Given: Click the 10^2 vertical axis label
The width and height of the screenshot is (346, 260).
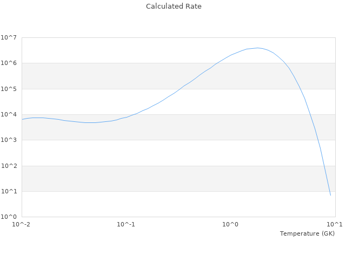Looking at the screenshot, I should click(9, 166).
